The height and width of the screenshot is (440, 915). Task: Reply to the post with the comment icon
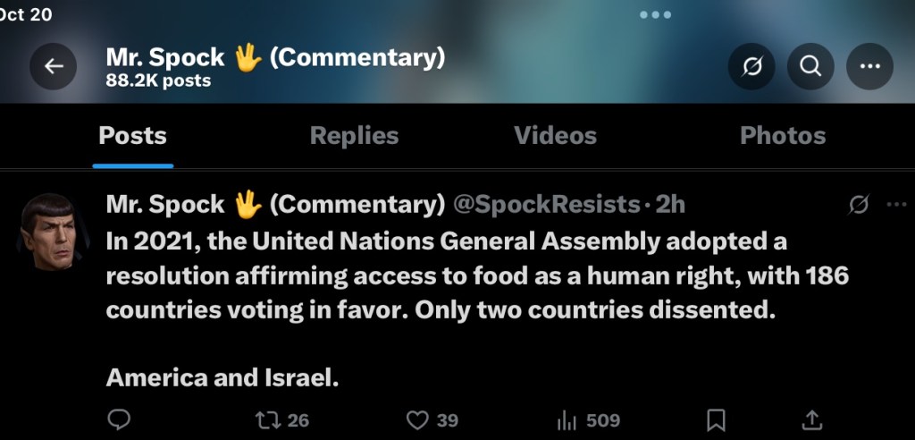(119, 419)
